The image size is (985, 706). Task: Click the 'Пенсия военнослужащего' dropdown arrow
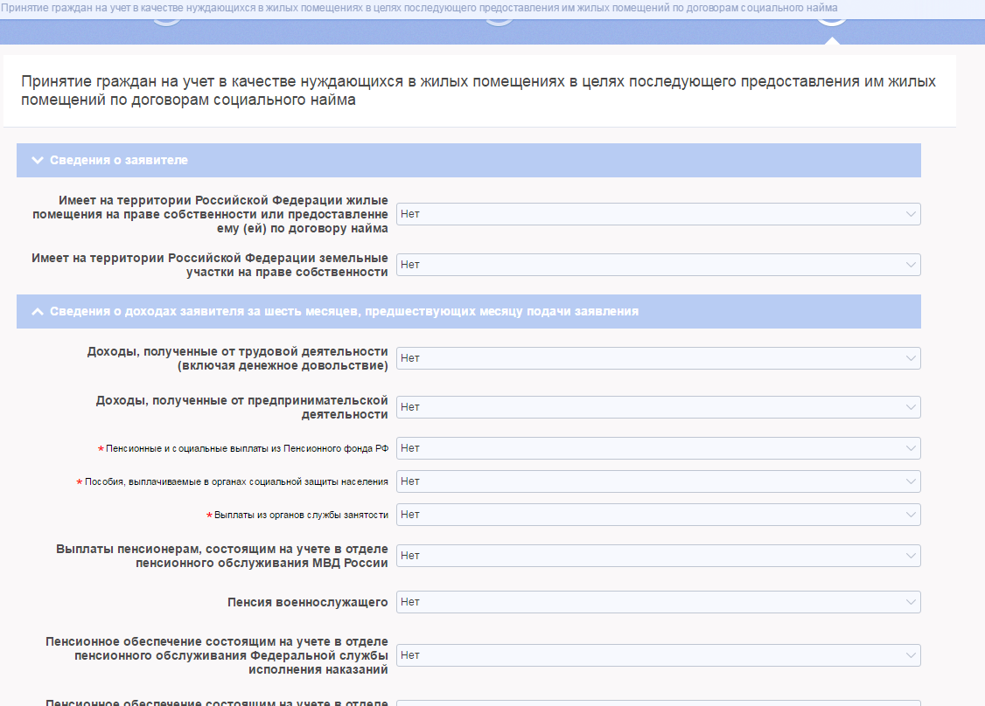(x=912, y=602)
